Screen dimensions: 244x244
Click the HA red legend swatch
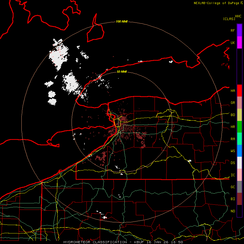point(239,91)
